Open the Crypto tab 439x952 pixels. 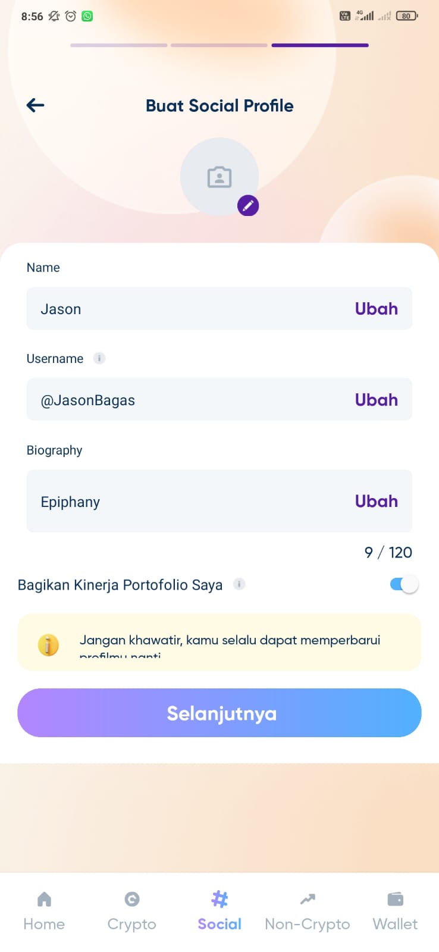coord(131,911)
